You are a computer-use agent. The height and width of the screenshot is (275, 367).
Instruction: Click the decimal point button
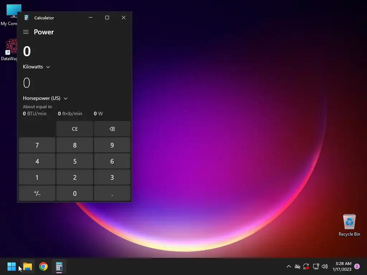112,193
